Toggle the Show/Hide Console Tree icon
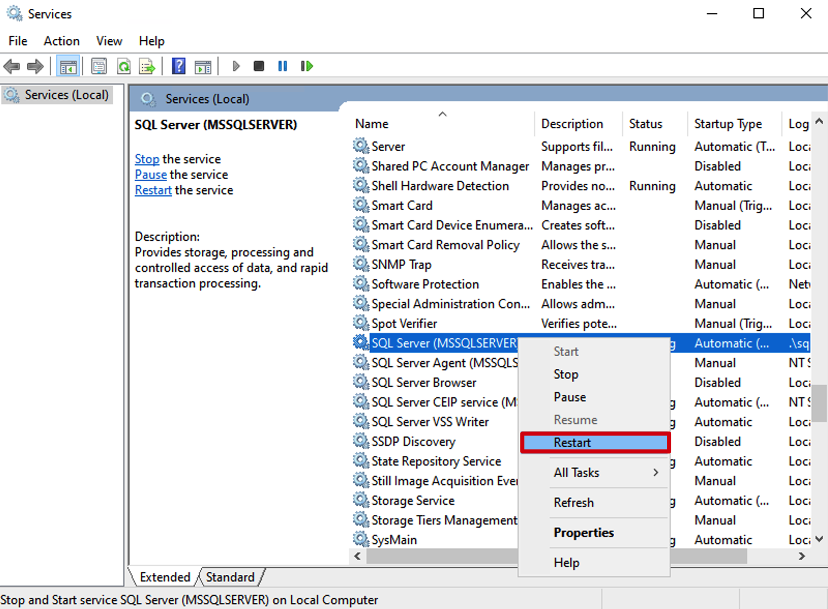 (68, 66)
